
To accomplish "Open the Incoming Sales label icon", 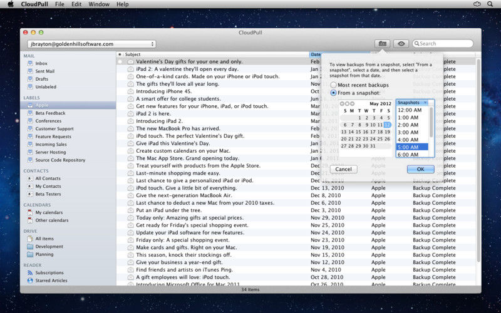I will [30, 144].
